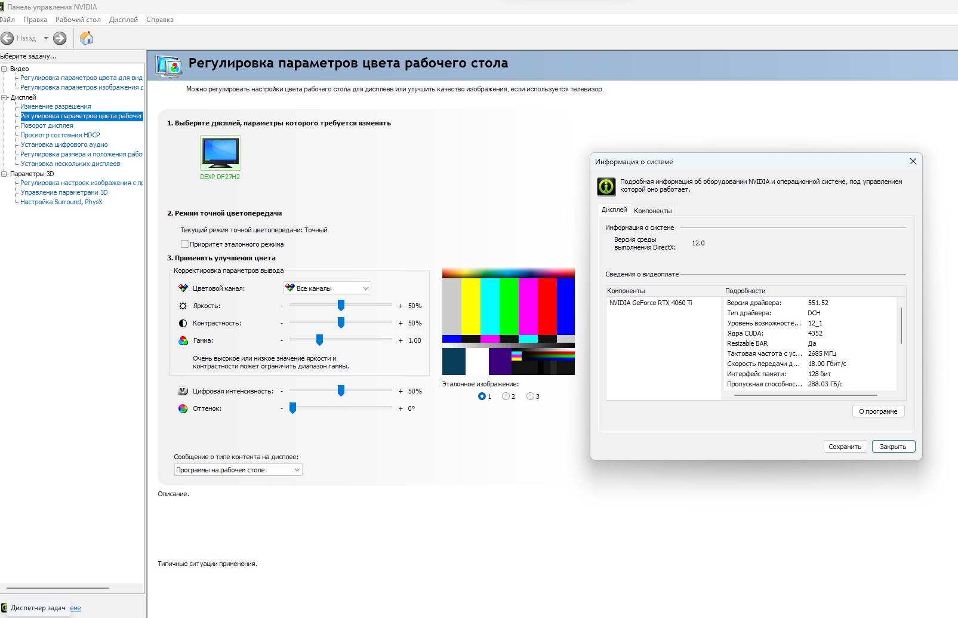The height and width of the screenshot is (618, 958).
Task: Enable Приоритет эталонного режима checkbox
Action: tap(184, 244)
